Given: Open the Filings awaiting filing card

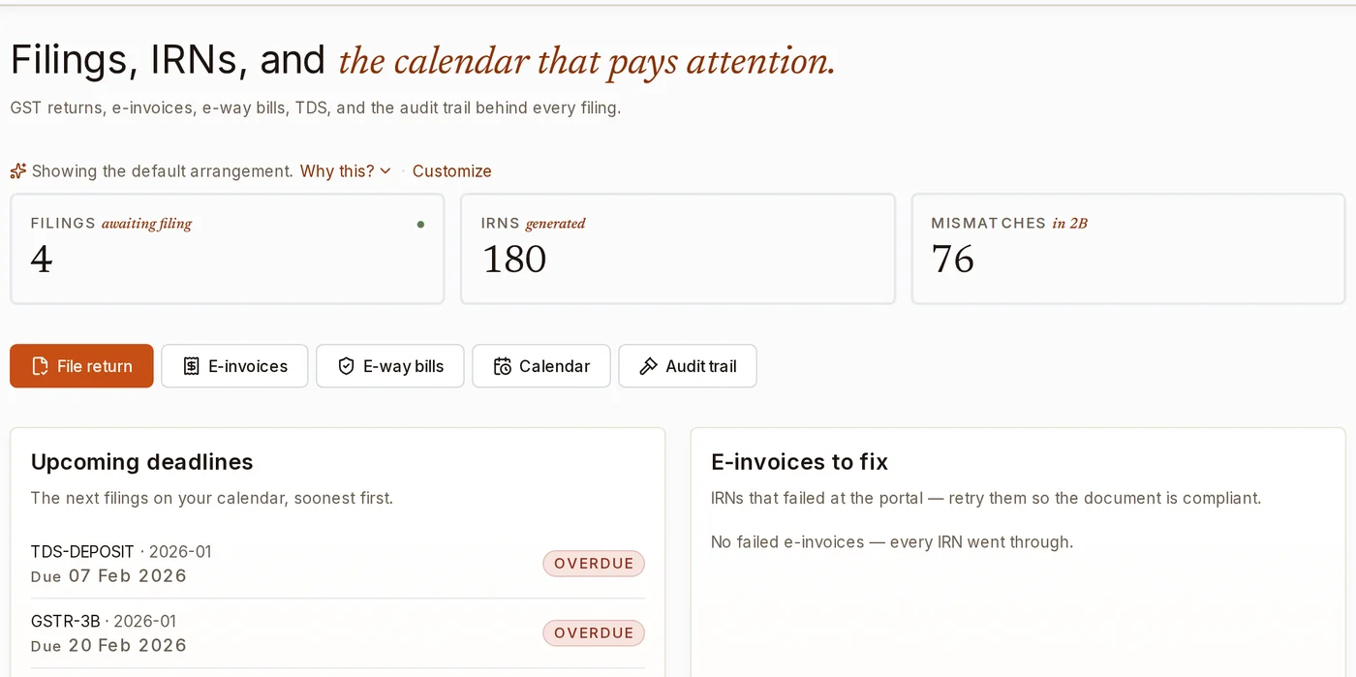Looking at the screenshot, I should [228, 249].
